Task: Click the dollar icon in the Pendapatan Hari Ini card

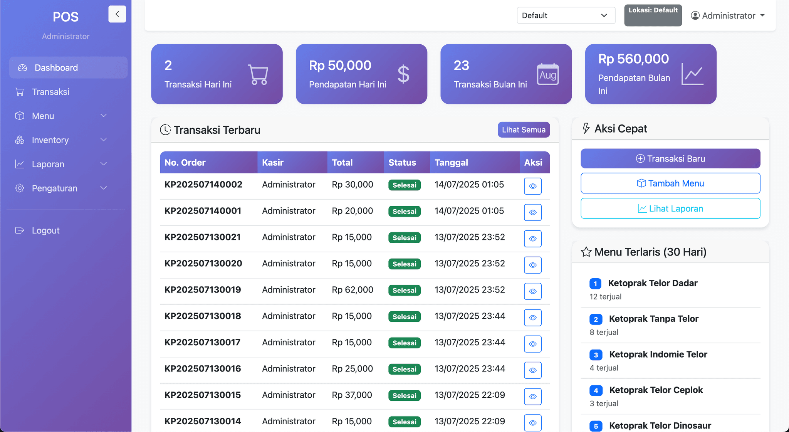Action: pyautogui.click(x=403, y=74)
